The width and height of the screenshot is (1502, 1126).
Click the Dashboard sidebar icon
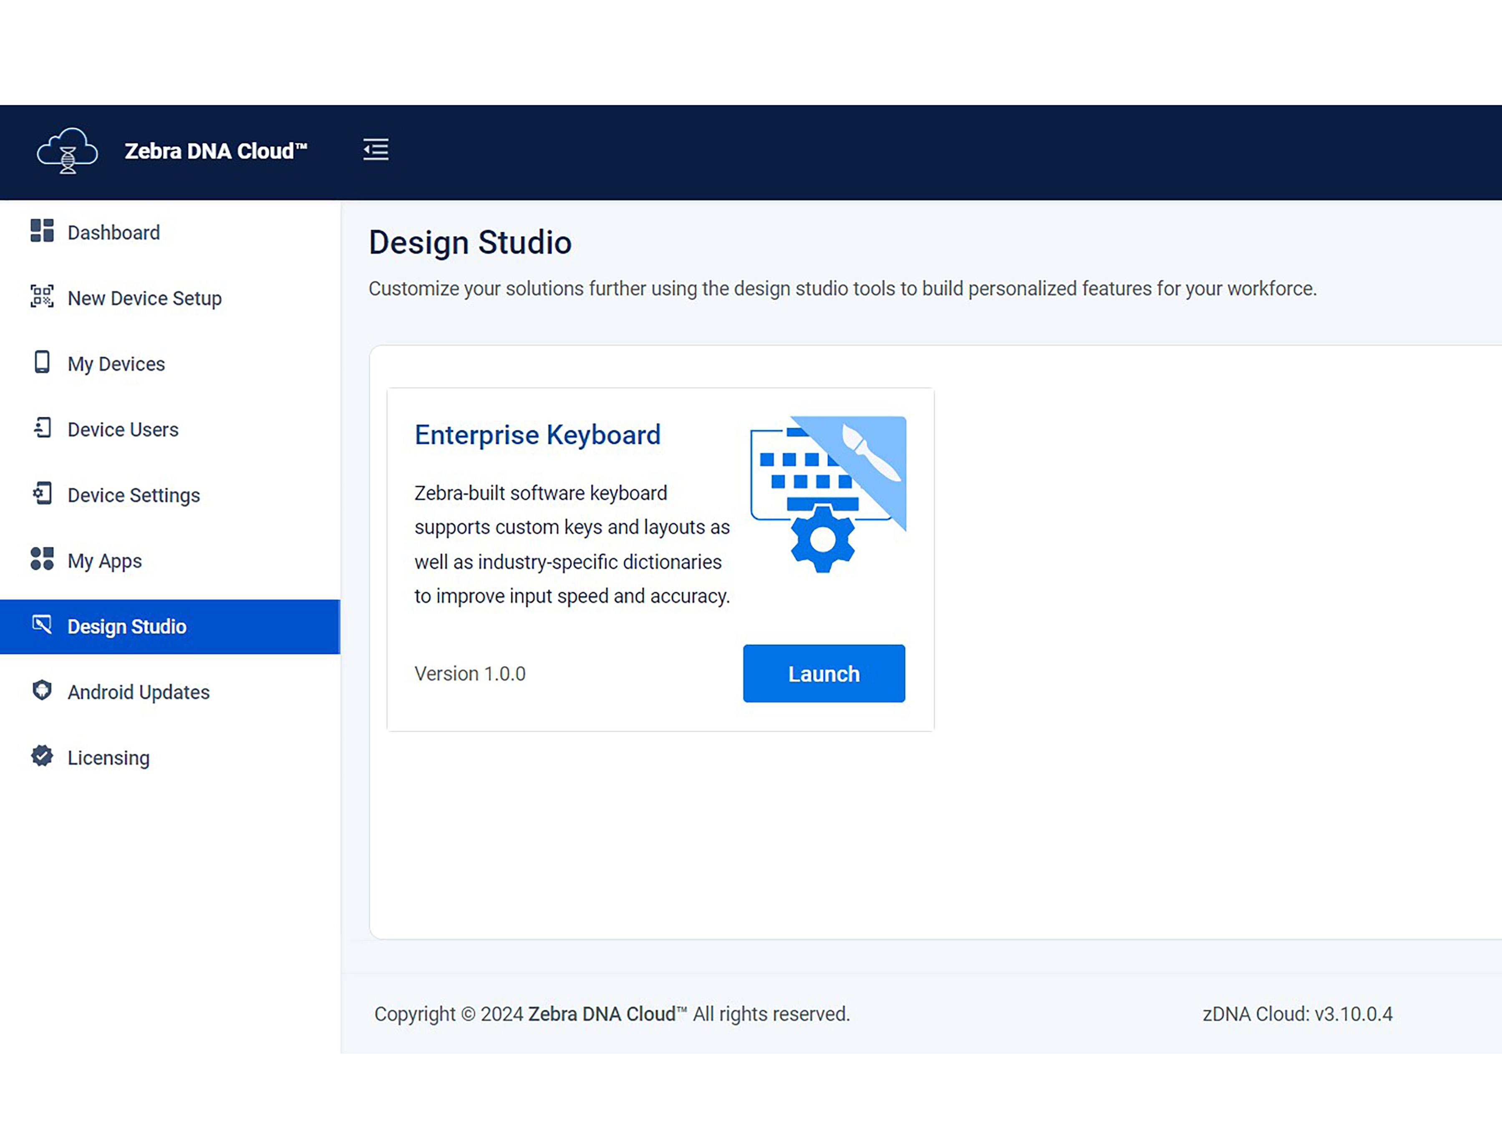pyautogui.click(x=41, y=232)
